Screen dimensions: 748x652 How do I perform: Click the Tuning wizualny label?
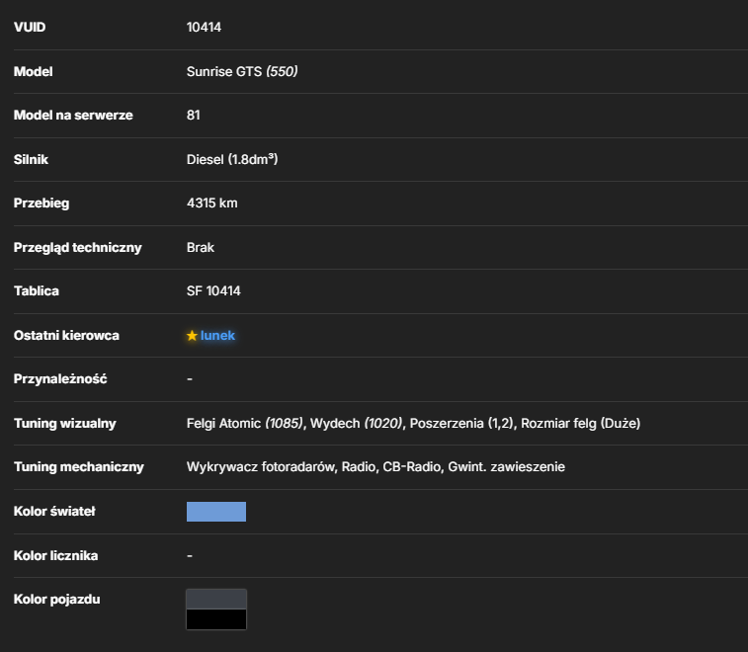(64, 423)
